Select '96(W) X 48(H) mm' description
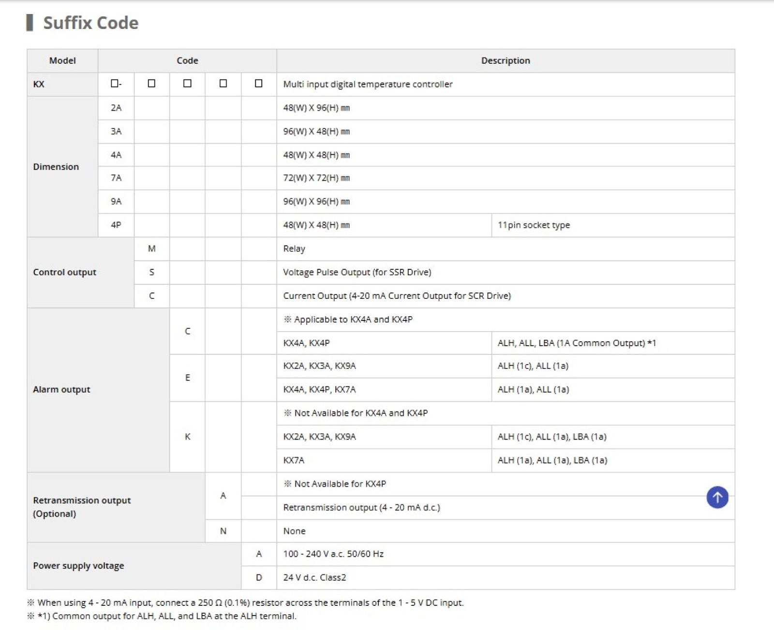The image size is (774, 630). coord(316,132)
